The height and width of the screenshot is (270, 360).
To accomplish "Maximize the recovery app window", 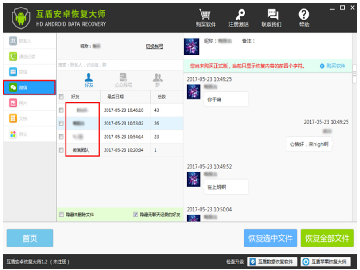I will [342, 8].
